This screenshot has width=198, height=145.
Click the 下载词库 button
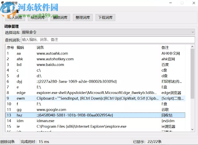click(105, 18)
